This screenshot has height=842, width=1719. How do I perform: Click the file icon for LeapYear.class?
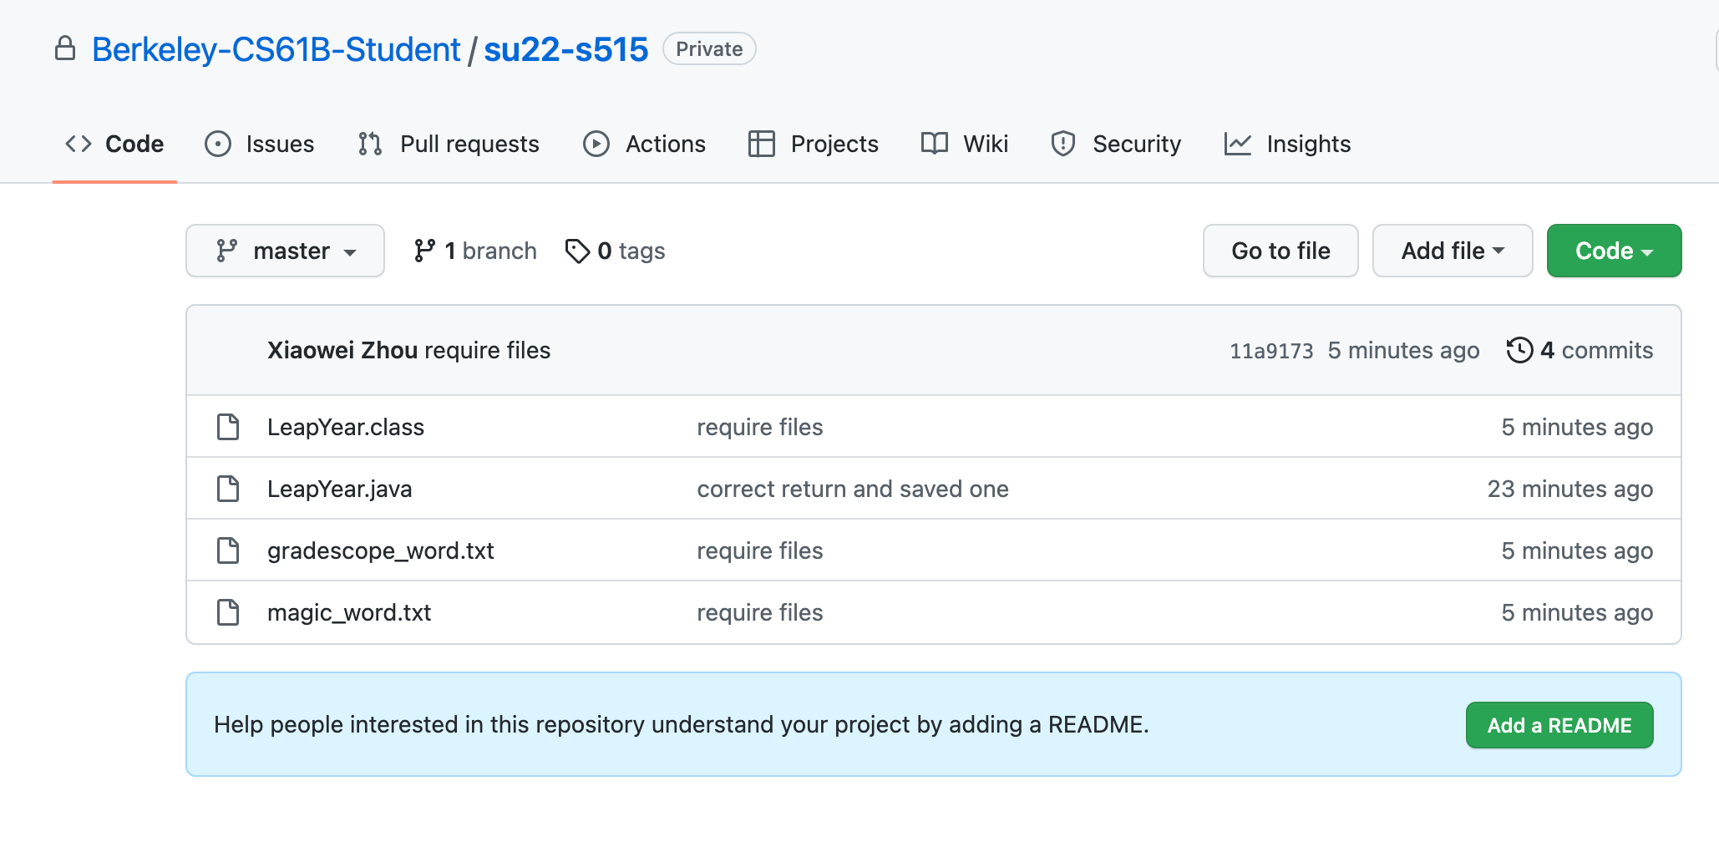click(228, 427)
